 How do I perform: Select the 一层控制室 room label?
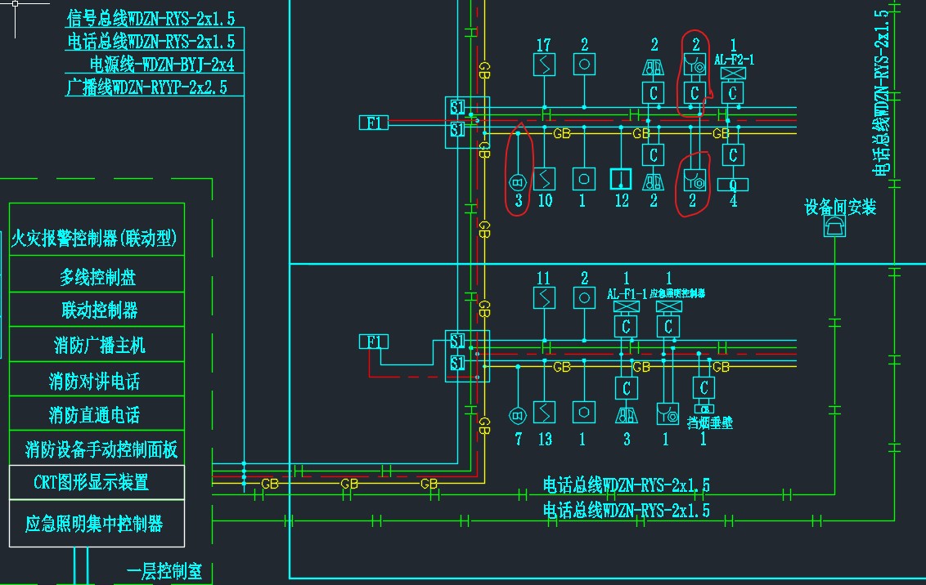pyautogui.click(x=164, y=571)
